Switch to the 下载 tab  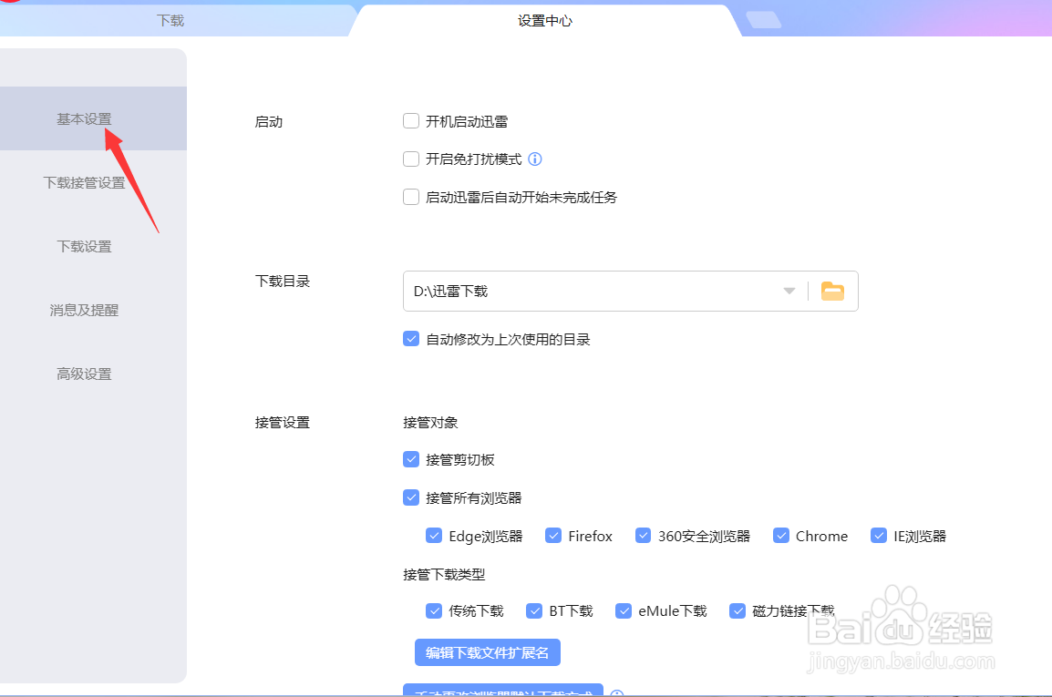170,21
